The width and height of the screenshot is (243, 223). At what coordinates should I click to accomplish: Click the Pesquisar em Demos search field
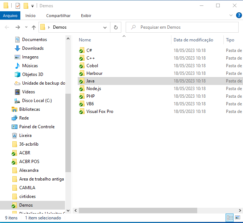click(x=182, y=27)
